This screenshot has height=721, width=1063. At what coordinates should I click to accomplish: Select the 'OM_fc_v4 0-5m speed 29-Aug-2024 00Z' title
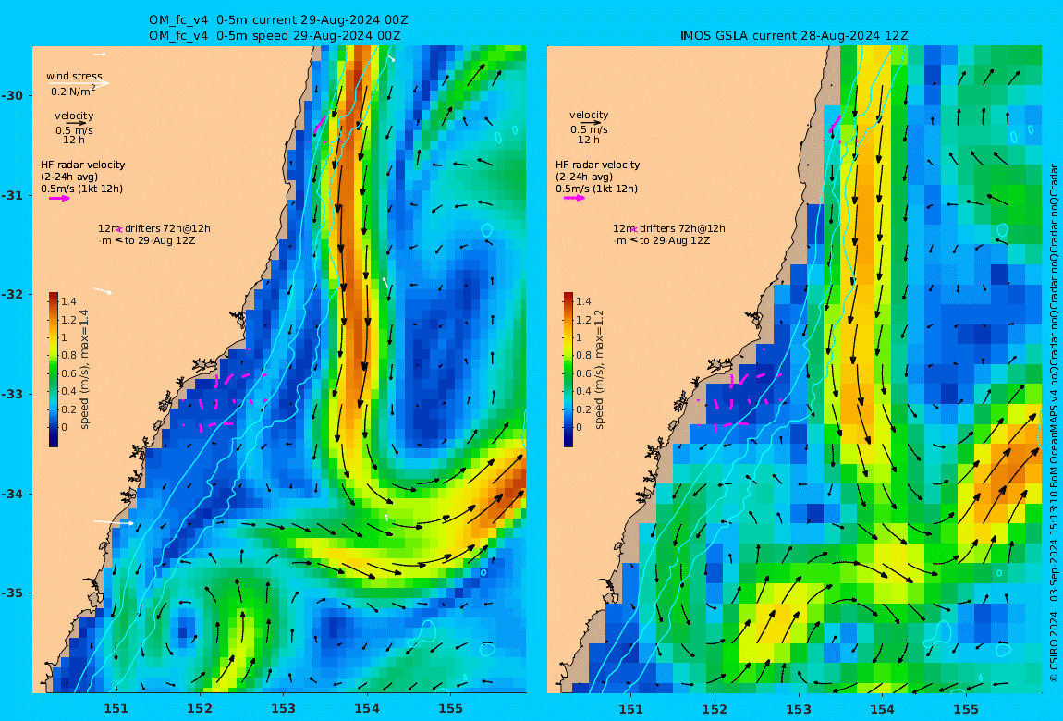click(x=275, y=36)
